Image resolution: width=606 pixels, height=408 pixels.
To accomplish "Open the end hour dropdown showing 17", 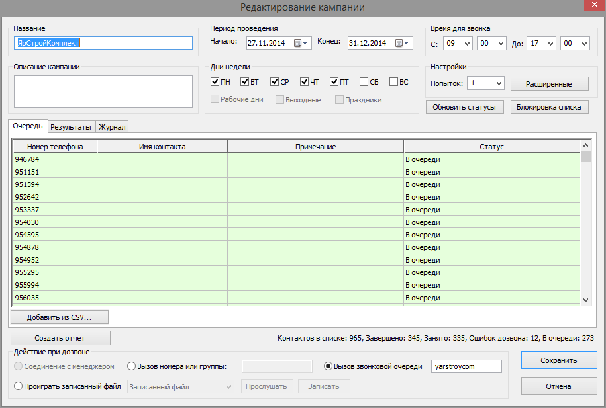I will tap(542, 43).
